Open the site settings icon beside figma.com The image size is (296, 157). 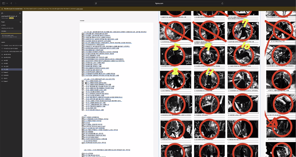pyautogui.click(x=96, y=3)
